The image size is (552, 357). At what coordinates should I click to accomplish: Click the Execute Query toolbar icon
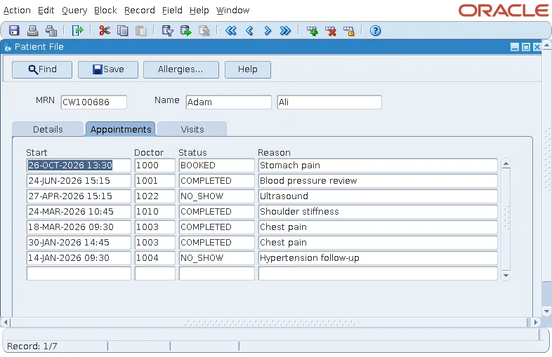(186, 31)
